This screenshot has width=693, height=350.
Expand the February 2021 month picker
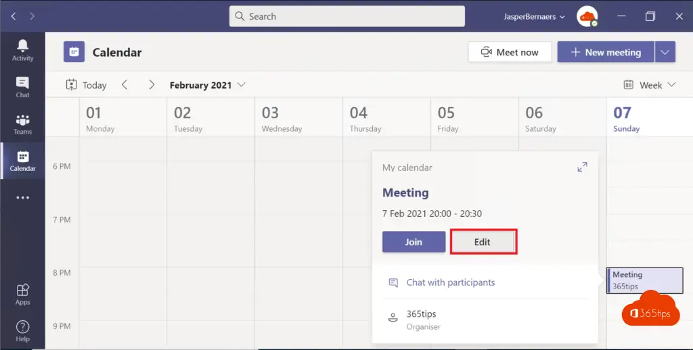click(x=207, y=85)
